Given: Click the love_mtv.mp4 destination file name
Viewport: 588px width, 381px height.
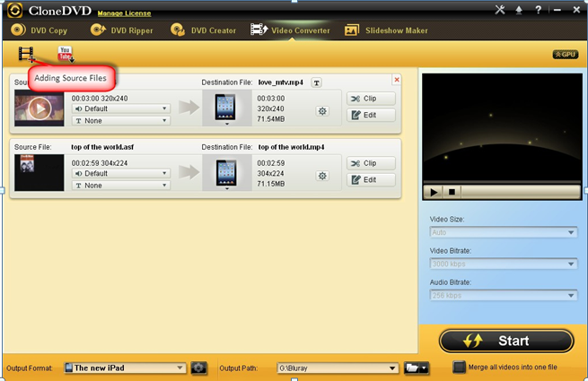Looking at the screenshot, I should 280,82.
